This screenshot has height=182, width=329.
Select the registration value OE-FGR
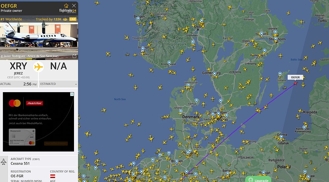(x=17, y=176)
